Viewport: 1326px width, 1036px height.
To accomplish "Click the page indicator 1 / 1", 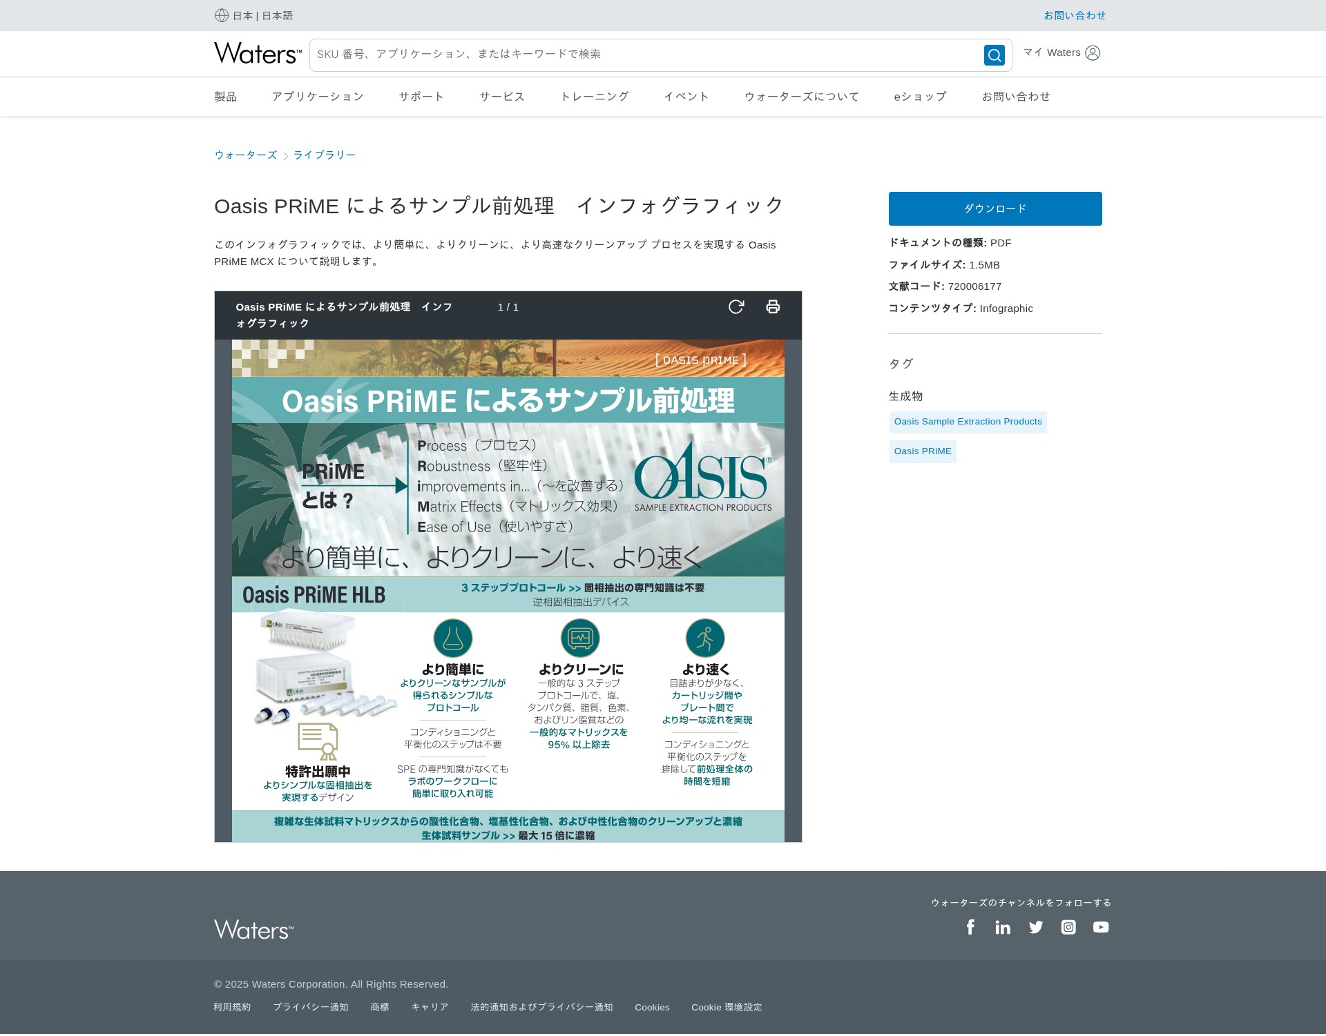I will (508, 307).
